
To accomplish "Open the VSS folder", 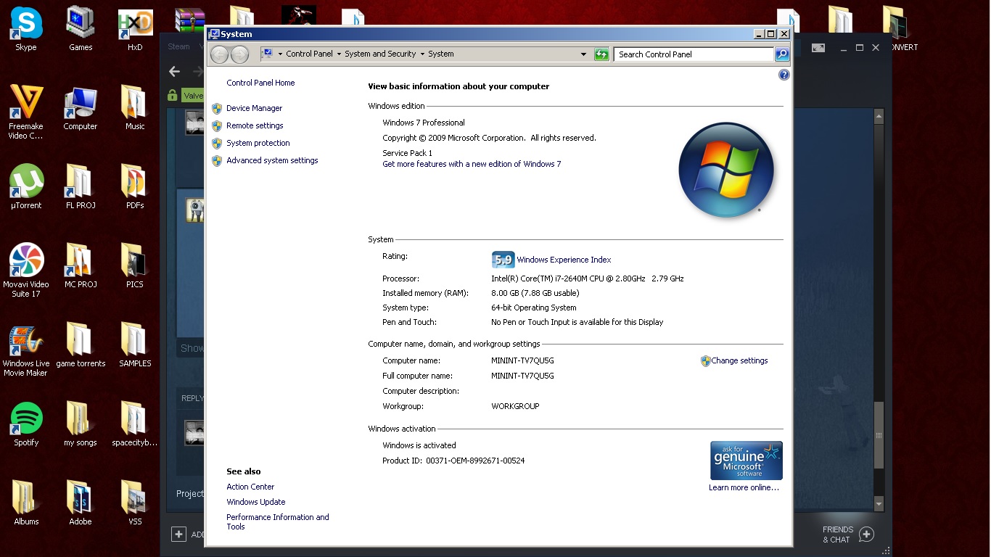I will click(x=135, y=503).
